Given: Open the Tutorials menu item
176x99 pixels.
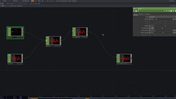Looking at the screenshot, I should click(x=26, y=1).
